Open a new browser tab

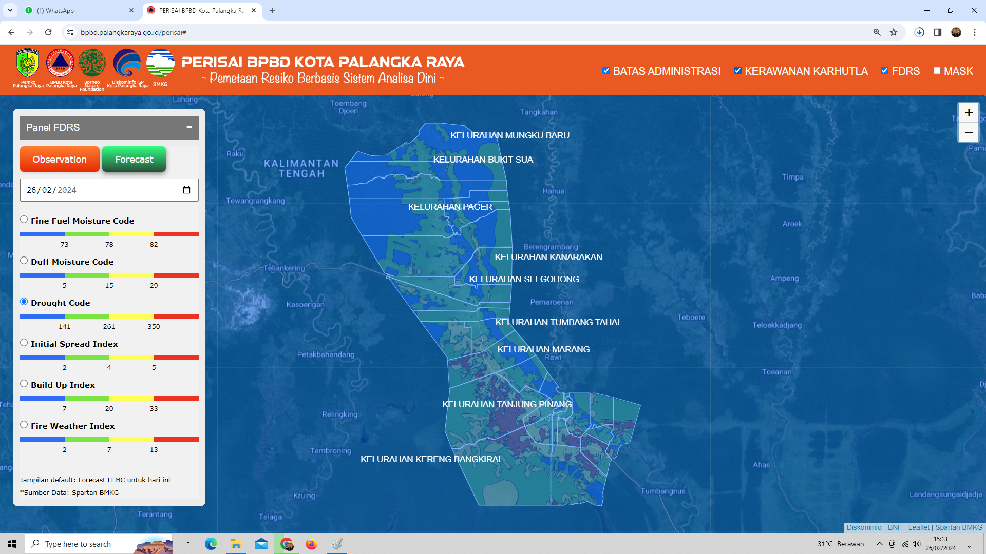272,10
